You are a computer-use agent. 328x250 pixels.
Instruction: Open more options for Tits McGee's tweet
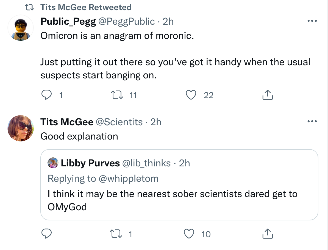pos(312,121)
